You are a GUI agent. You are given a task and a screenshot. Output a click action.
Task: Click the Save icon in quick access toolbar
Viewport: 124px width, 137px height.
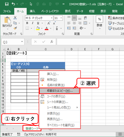(x=7, y=4)
